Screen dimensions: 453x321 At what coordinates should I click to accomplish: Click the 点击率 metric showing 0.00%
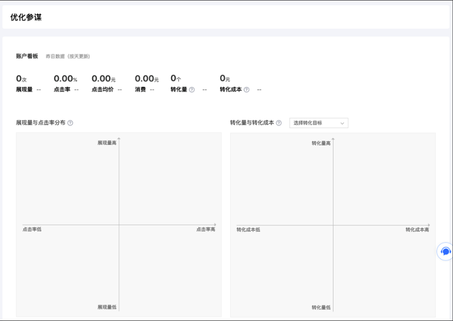[65, 79]
